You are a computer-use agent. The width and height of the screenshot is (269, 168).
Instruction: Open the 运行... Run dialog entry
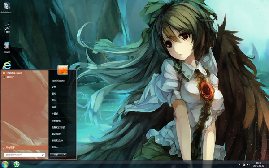pos(55,147)
